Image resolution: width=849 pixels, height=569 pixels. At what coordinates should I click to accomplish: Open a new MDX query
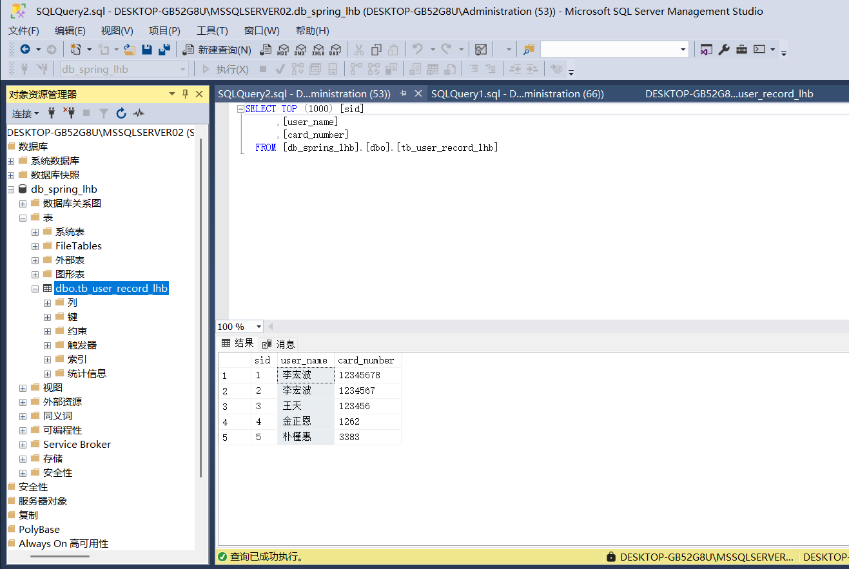283,50
